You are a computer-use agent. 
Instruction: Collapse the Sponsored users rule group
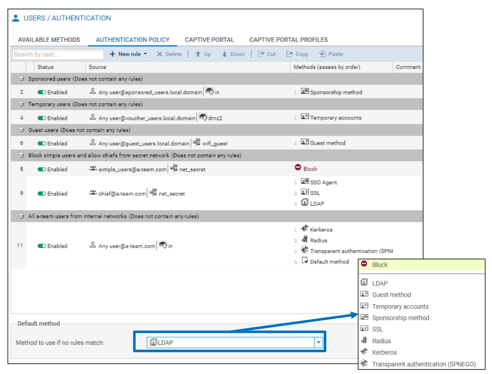pos(22,79)
